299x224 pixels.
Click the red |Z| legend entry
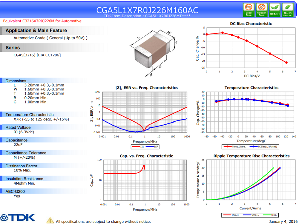click(x=138, y=146)
